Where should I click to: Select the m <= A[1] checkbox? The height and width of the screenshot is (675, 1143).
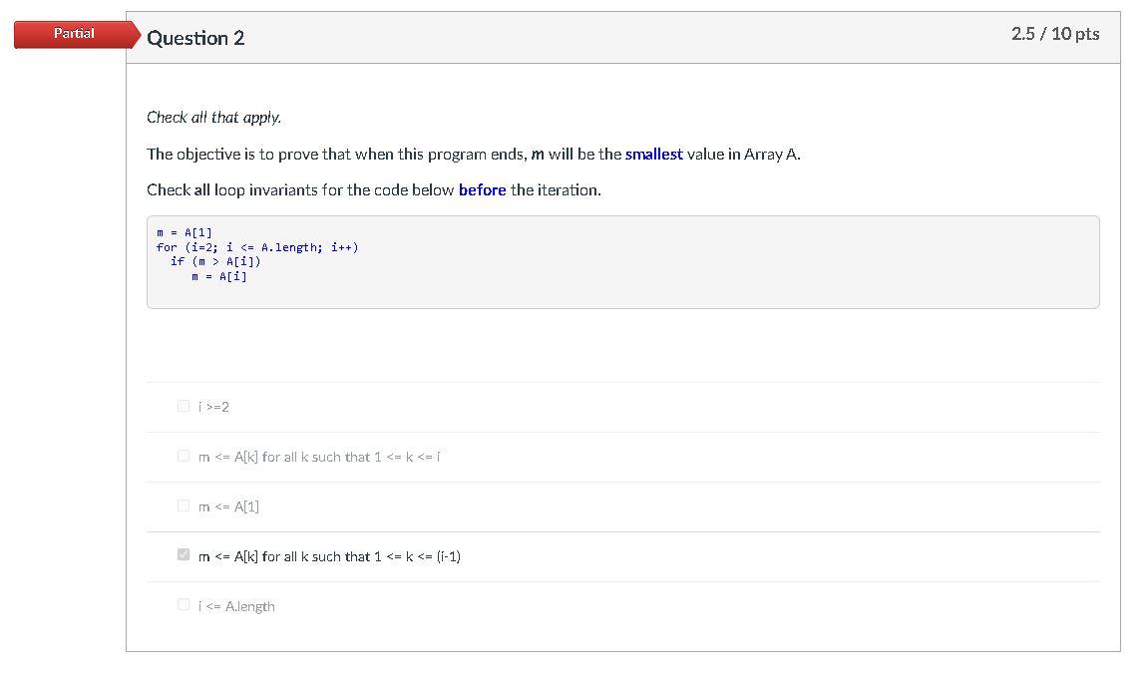183,506
